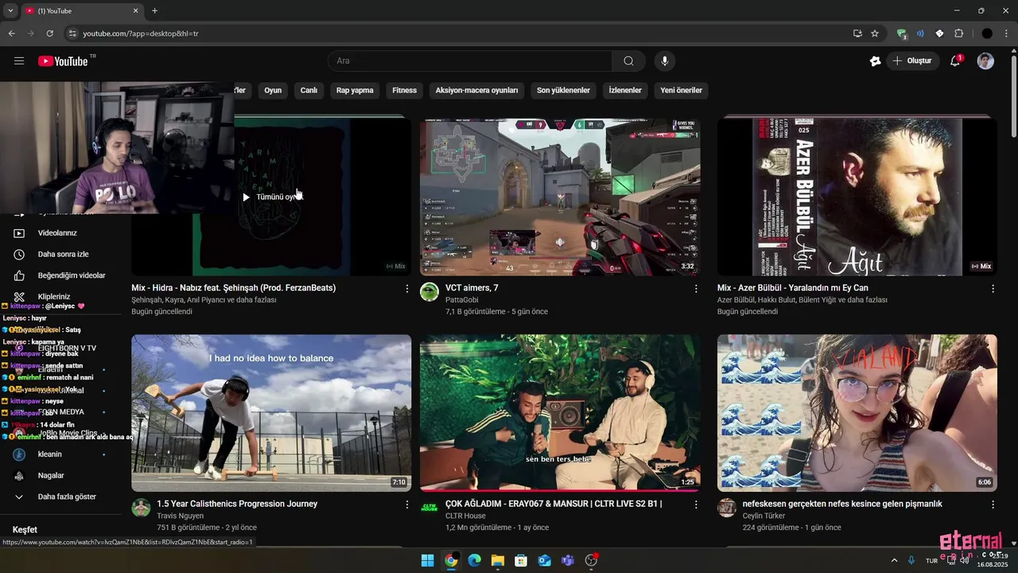The image size is (1018, 573).
Task: Click the Travis Nguyen channel avatar
Action: coord(141,508)
